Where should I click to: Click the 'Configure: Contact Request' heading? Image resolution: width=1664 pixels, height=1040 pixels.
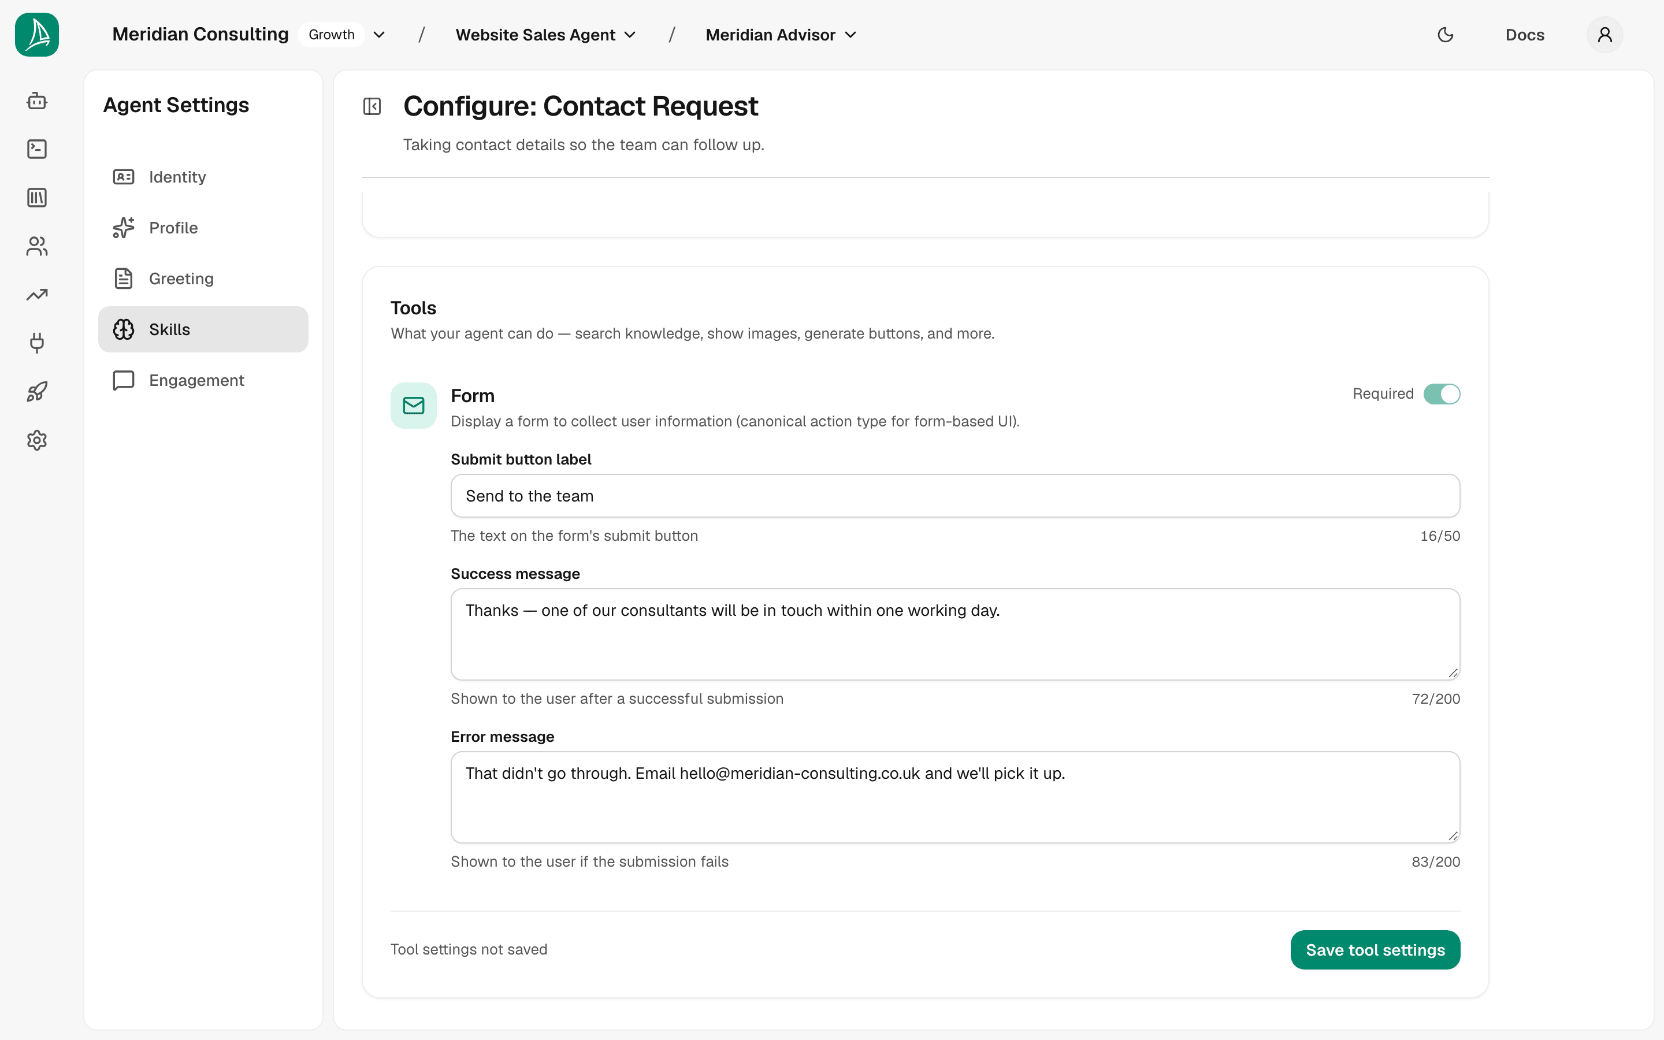point(580,107)
